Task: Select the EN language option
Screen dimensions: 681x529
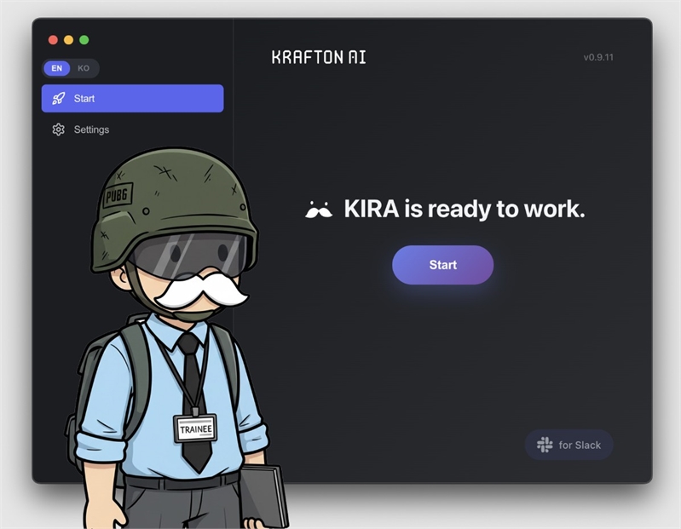Action: [57, 68]
